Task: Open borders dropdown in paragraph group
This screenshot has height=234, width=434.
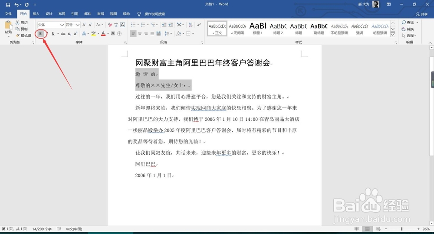Action: tap(193, 34)
